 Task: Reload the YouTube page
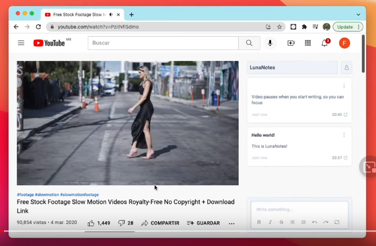click(x=38, y=27)
